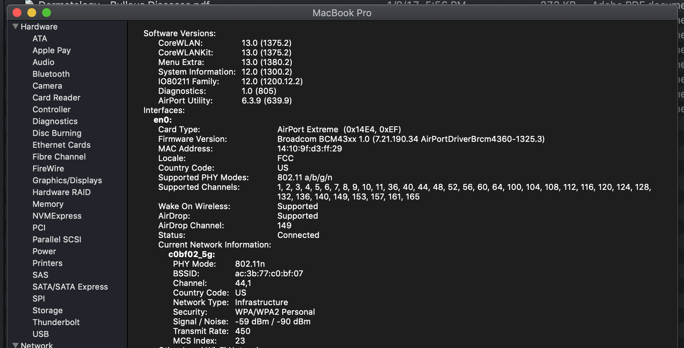Select FireWire in the sidebar

point(48,168)
